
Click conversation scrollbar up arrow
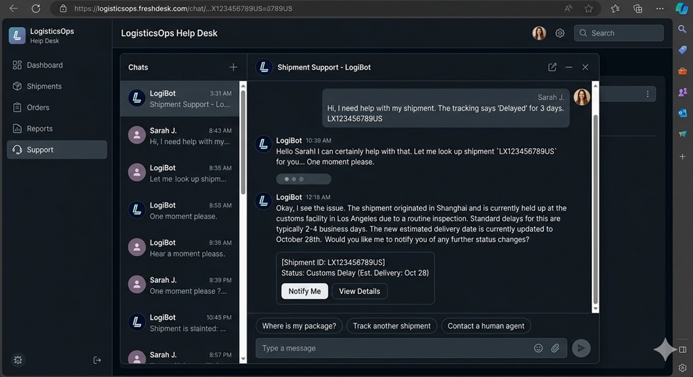click(x=595, y=86)
